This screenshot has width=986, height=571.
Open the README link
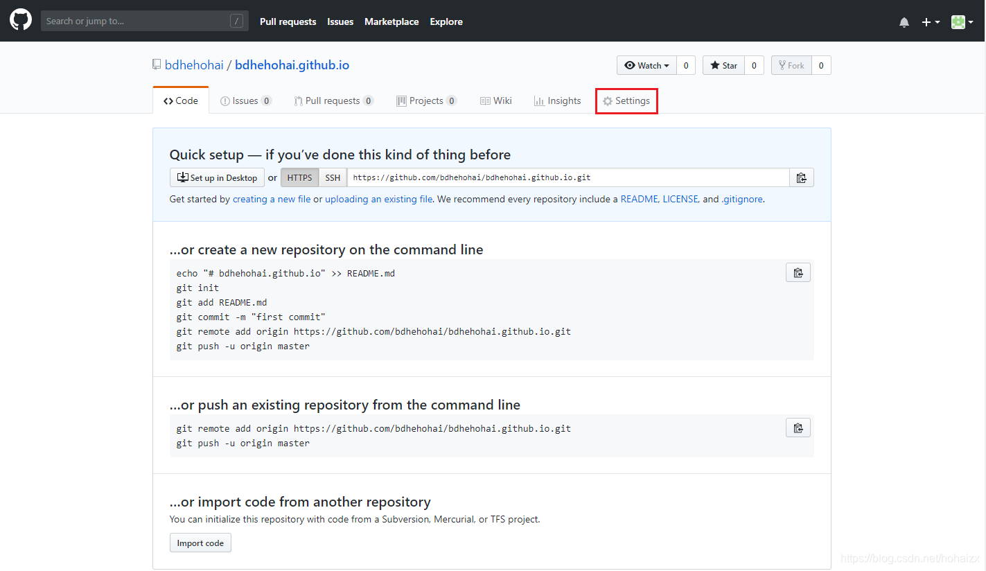(639, 199)
